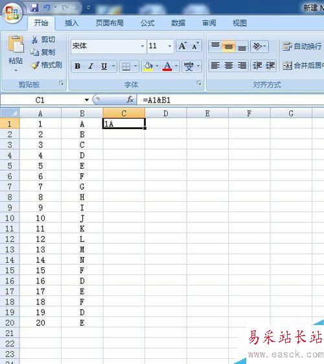This screenshot has height=364, width=324.
Task: Switch to the 公式 tab
Action: (148, 23)
